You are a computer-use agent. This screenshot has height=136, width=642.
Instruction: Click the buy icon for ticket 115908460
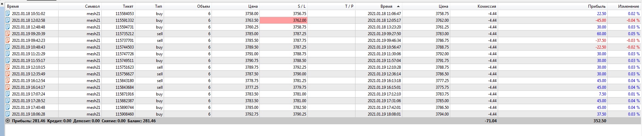pos(8,114)
